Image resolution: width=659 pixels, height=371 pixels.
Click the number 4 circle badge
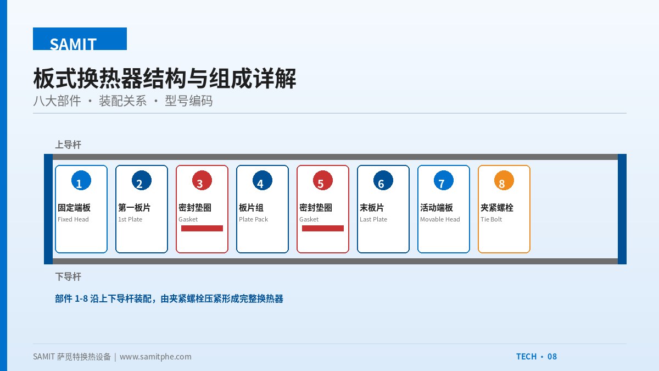263,180
